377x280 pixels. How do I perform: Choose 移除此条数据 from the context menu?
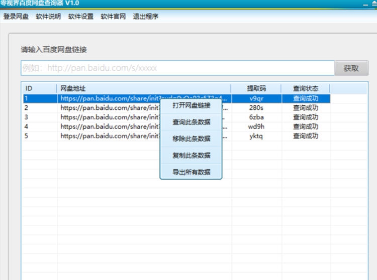point(191,138)
